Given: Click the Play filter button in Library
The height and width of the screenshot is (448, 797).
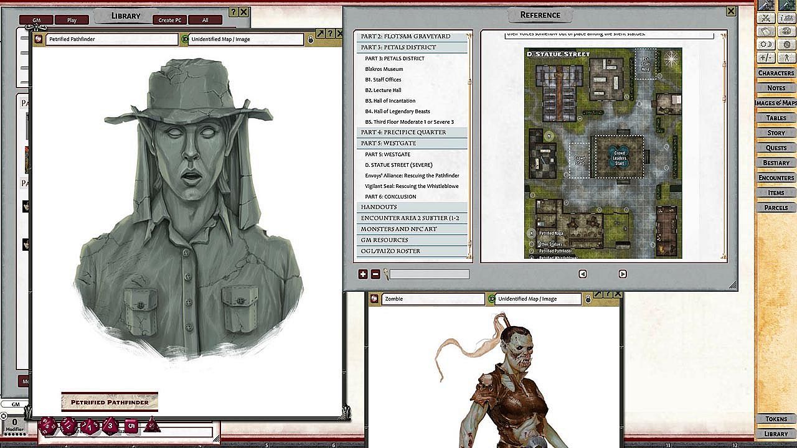Looking at the screenshot, I should pyautogui.click(x=72, y=20).
